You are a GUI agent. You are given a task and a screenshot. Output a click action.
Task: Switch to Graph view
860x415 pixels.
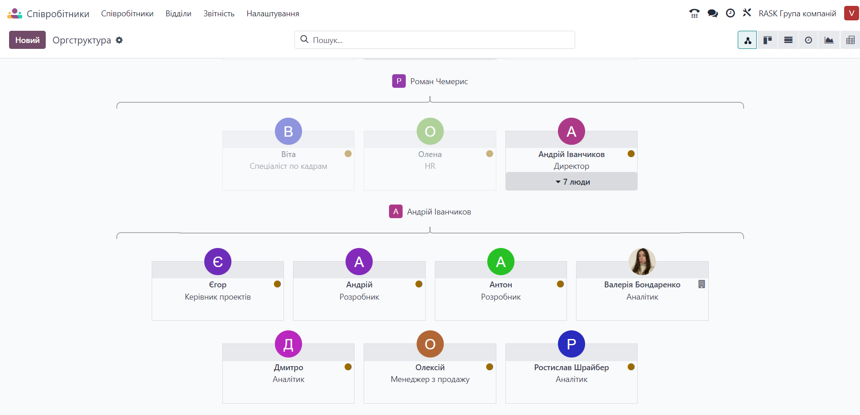829,40
